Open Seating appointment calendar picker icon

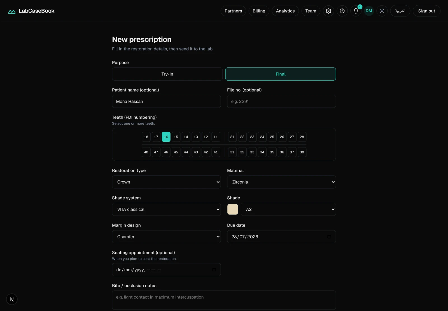click(x=214, y=270)
